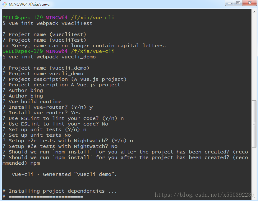Viewport: 258px width, 201px height.
Task: Click the command 'vue init webpack vuecli_demo'
Action: [52, 57]
